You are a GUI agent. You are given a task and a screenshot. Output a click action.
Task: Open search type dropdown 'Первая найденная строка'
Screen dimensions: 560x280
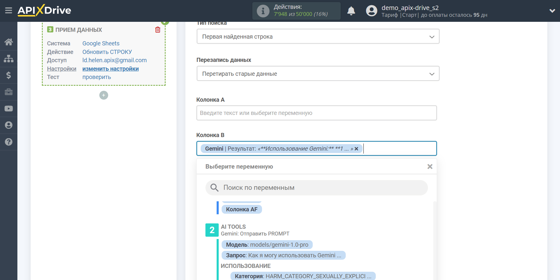318,37
